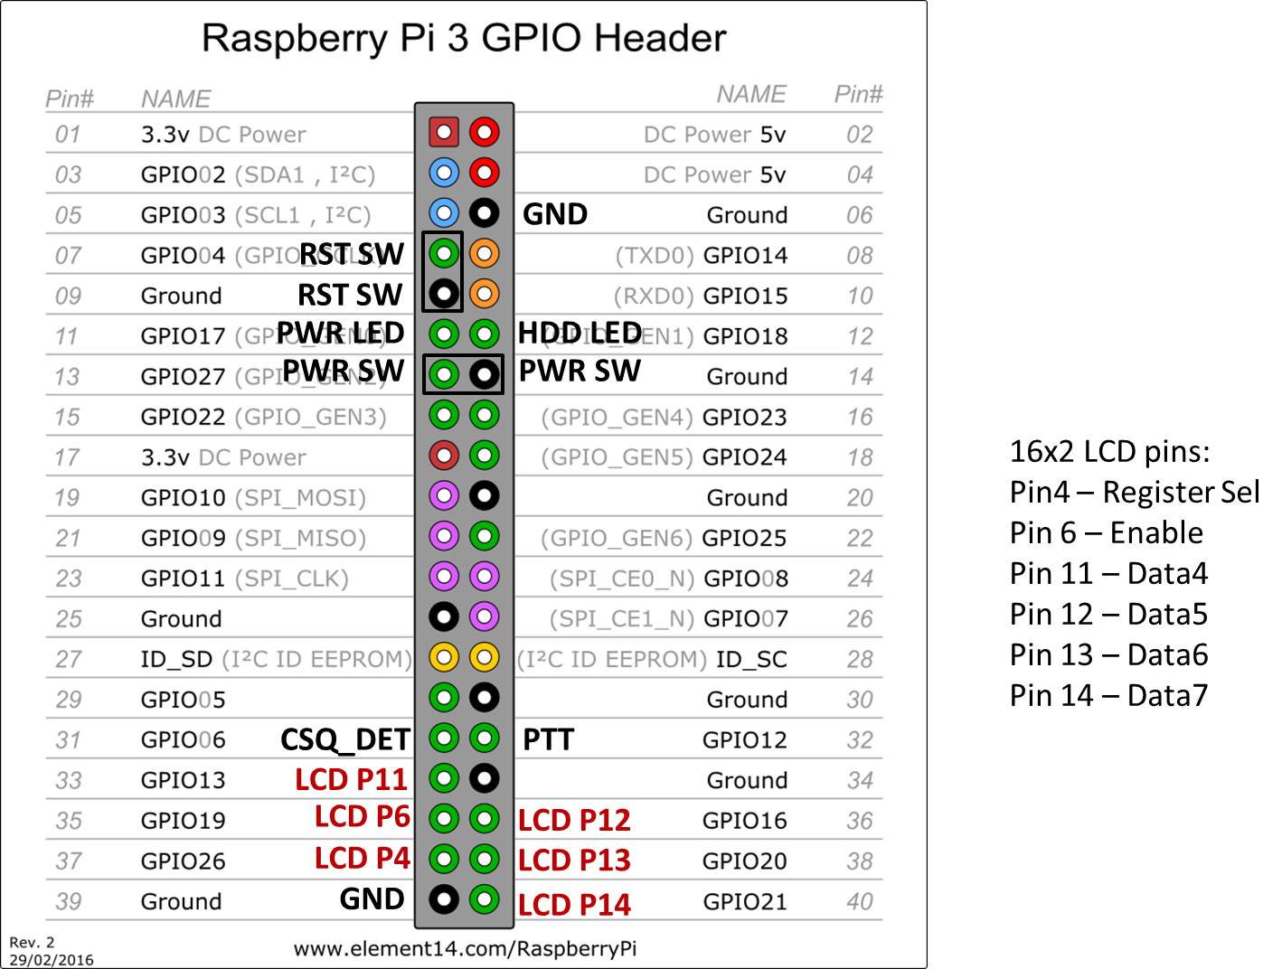
Task: Select the CSQ_DET label
Action: pyautogui.click(x=345, y=739)
